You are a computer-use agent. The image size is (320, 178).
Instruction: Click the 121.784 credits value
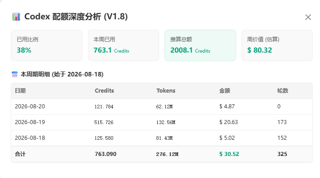coord(104,107)
